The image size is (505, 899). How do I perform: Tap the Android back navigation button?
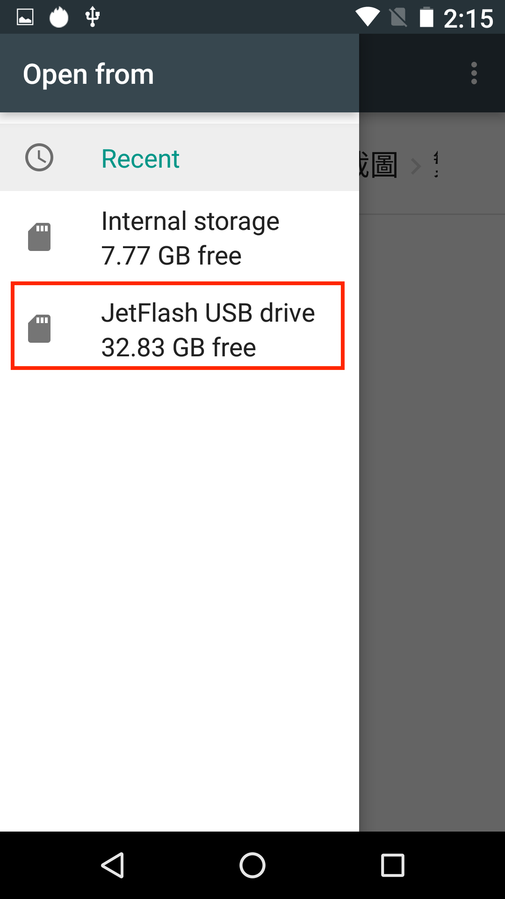coord(113,865)
